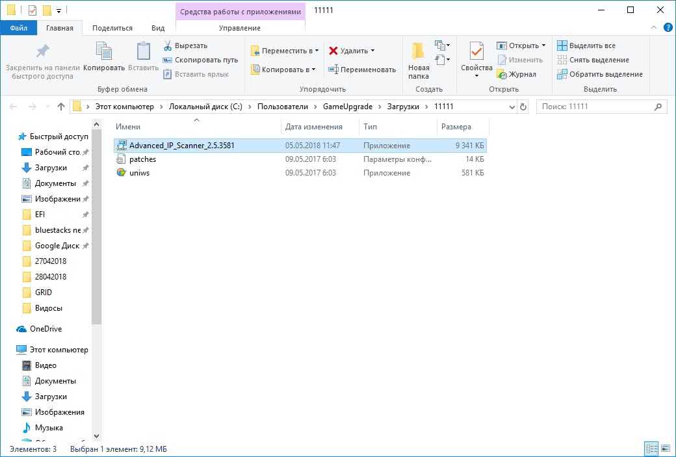The image size is (676, 457).
Task: Click the Copy path (Скопировать путь) button
Action: coord(200,60)
